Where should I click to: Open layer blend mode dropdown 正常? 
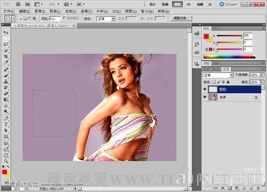218,75
